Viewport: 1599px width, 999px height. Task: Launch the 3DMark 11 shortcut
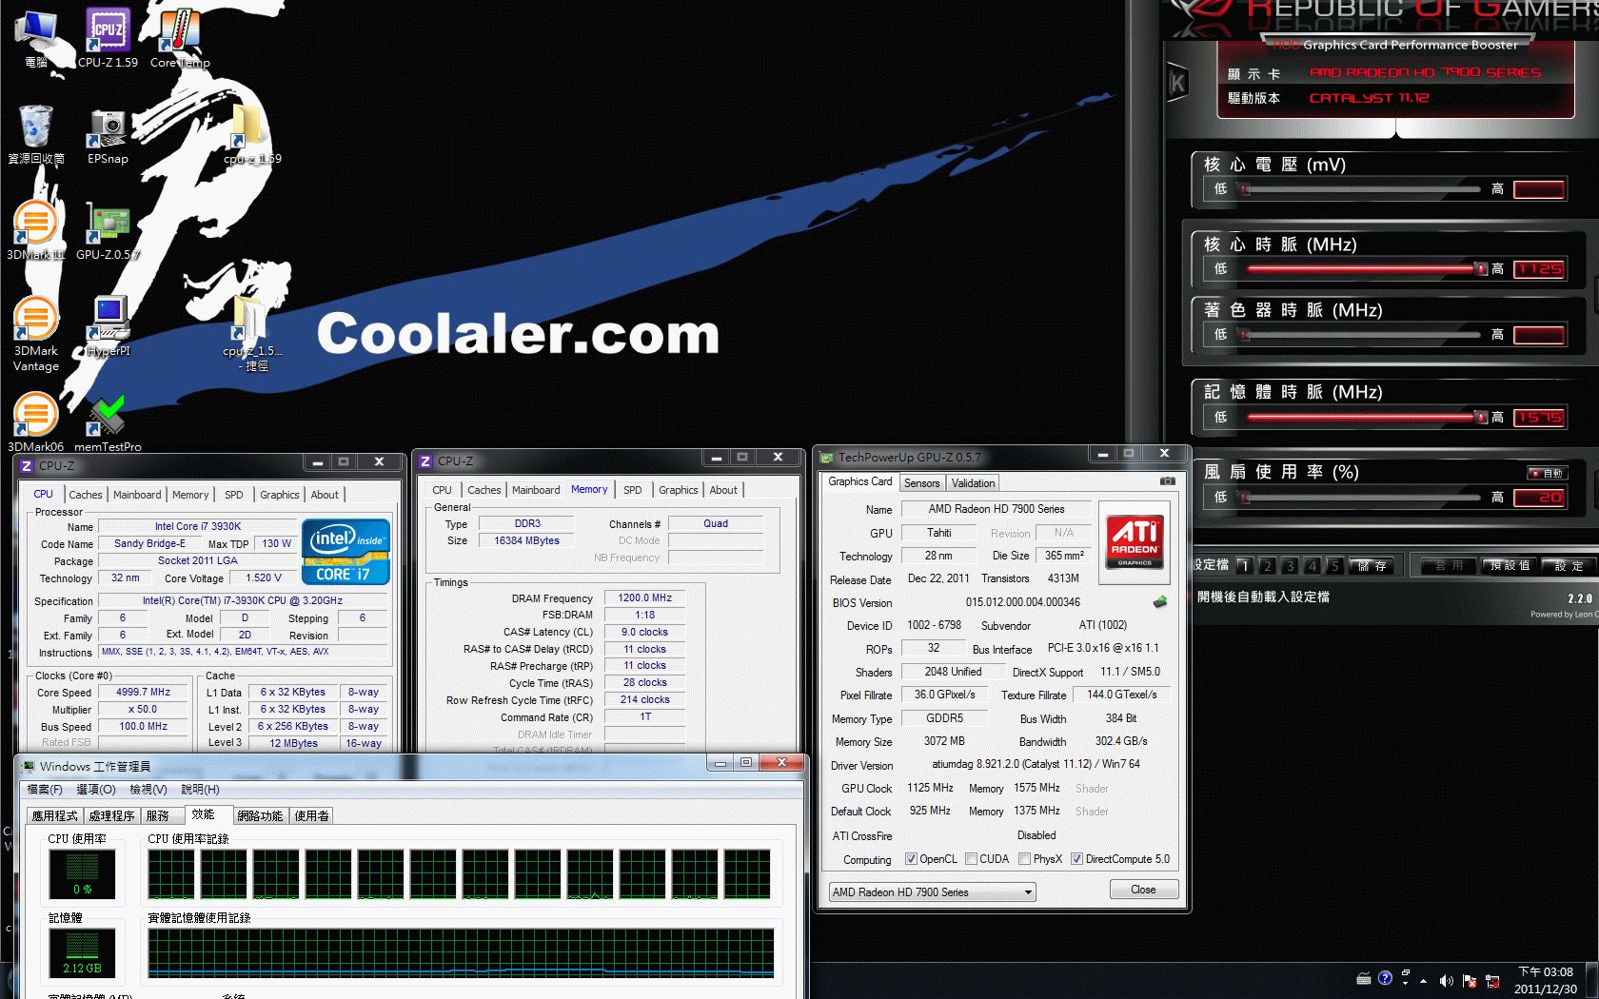(x=36, y=230)
